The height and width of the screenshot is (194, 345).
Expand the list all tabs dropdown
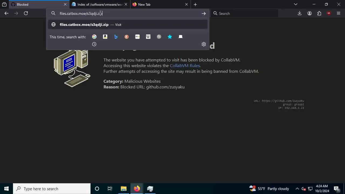pos(296,4)
